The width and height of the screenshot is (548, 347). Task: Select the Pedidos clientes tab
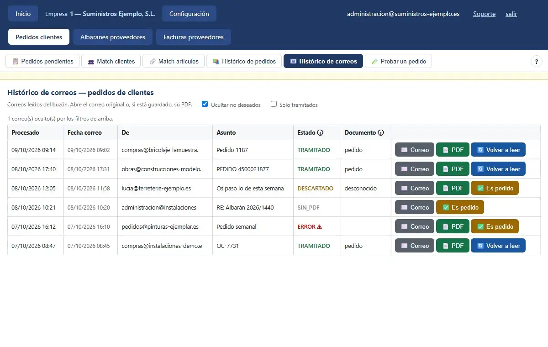(39, 37)
